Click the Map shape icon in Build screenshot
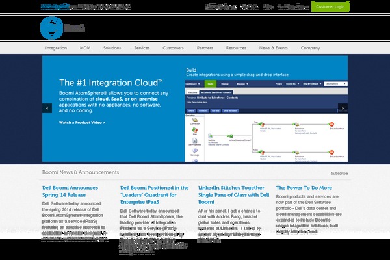Screen dimensions: 390x260 click(195, 131)
